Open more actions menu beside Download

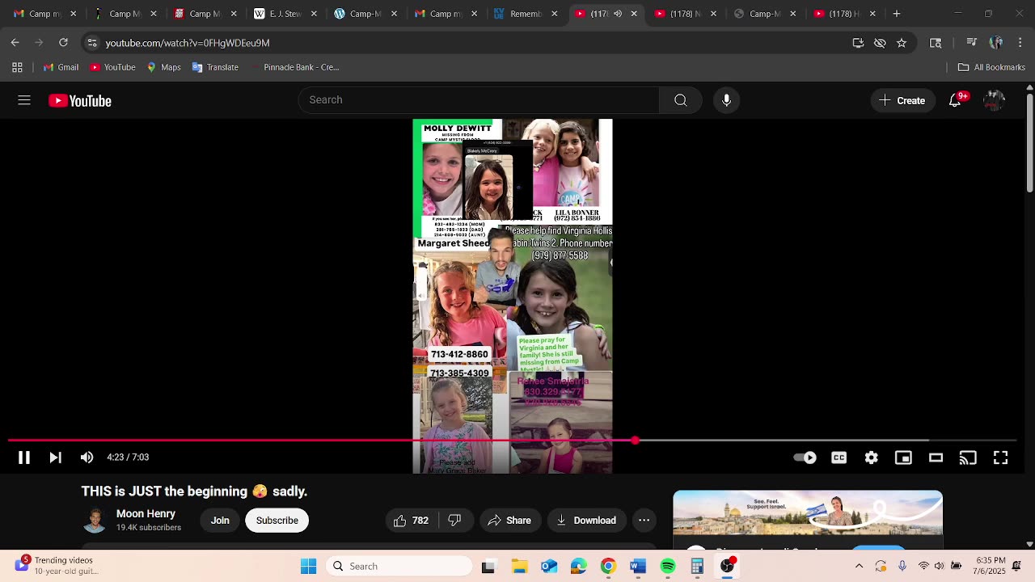pos(644,521)
